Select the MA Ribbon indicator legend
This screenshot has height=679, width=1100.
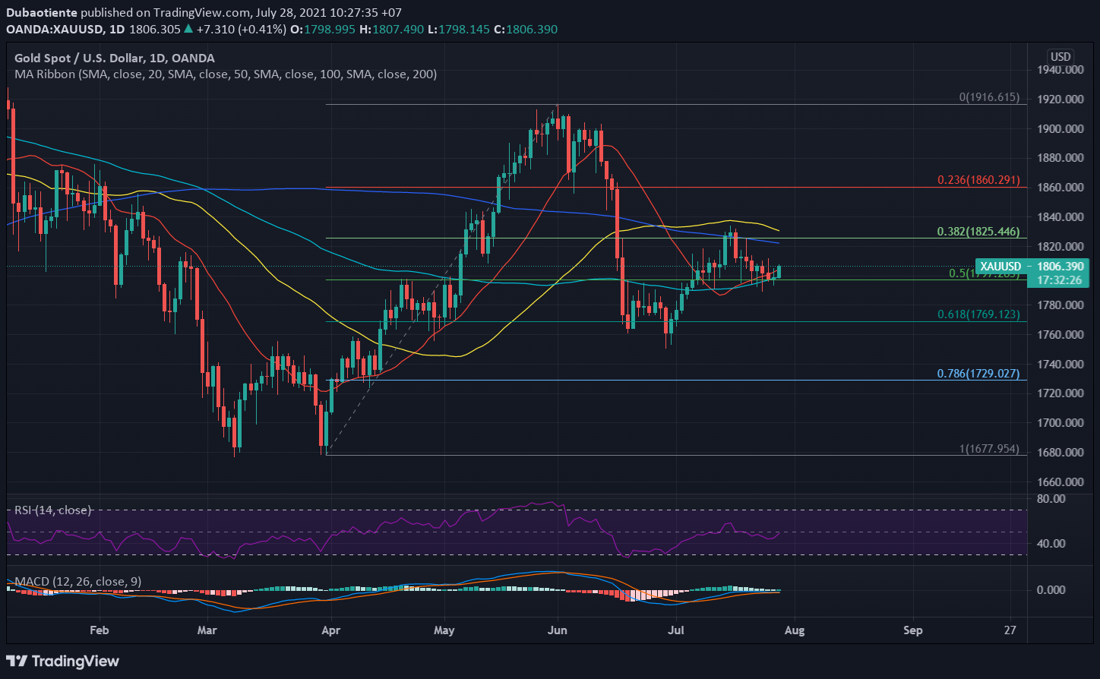click(226, 74)
